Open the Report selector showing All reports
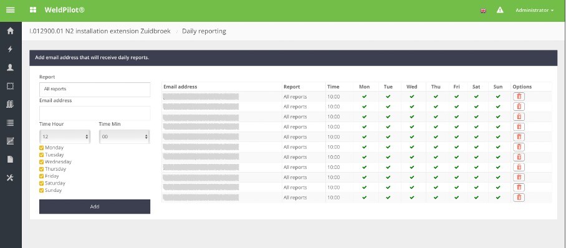 click(95, 89)
